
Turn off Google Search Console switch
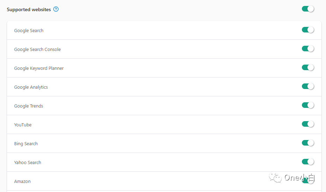click(x=308, y=49)
